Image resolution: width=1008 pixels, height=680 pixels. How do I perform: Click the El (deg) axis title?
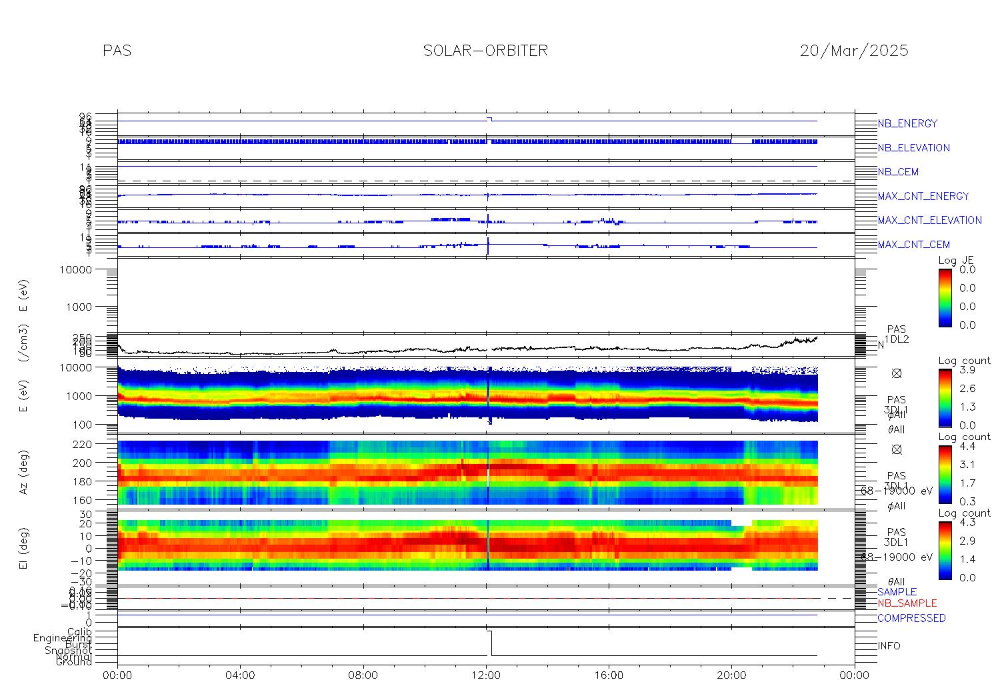coord(23,549)
